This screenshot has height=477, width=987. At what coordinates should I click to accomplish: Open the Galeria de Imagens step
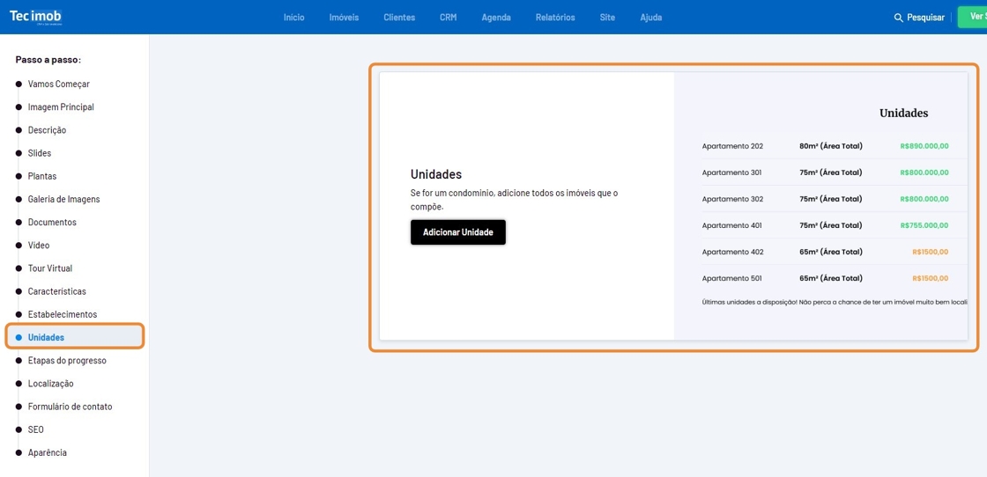[x=63, y=200]
